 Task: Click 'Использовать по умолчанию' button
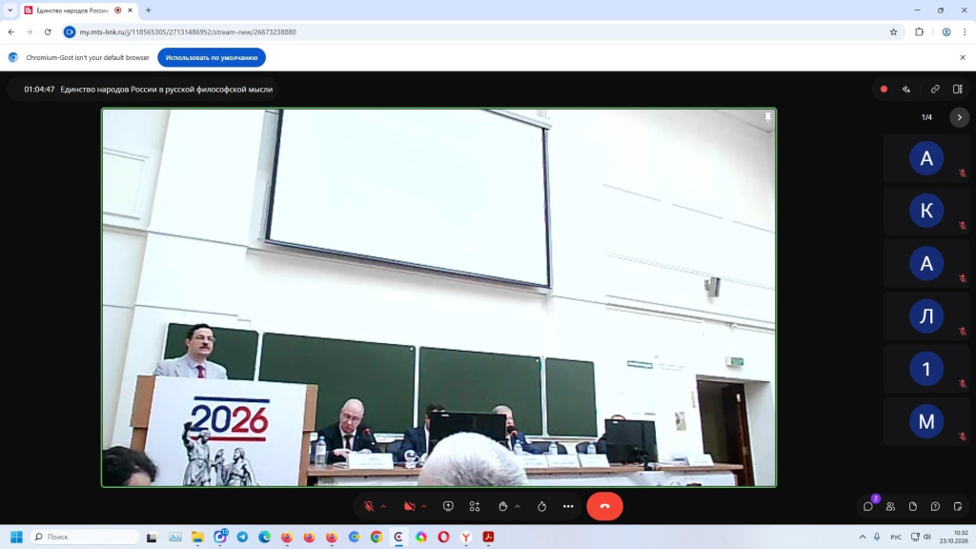click(x=212, y=57)
